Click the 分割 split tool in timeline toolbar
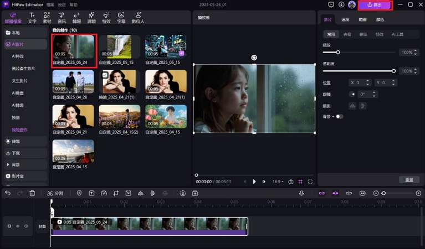The image size is (425, 249). point(55,193)
